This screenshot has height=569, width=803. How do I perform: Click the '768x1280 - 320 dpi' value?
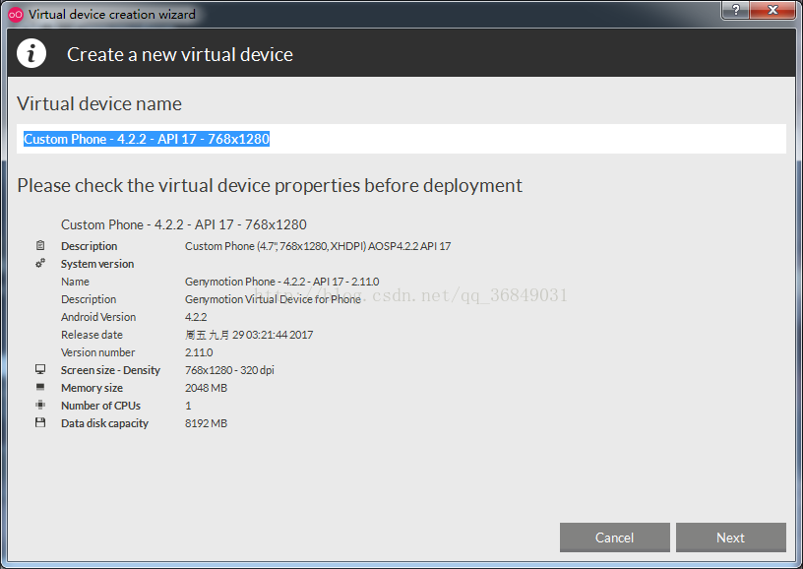[229, 370]
